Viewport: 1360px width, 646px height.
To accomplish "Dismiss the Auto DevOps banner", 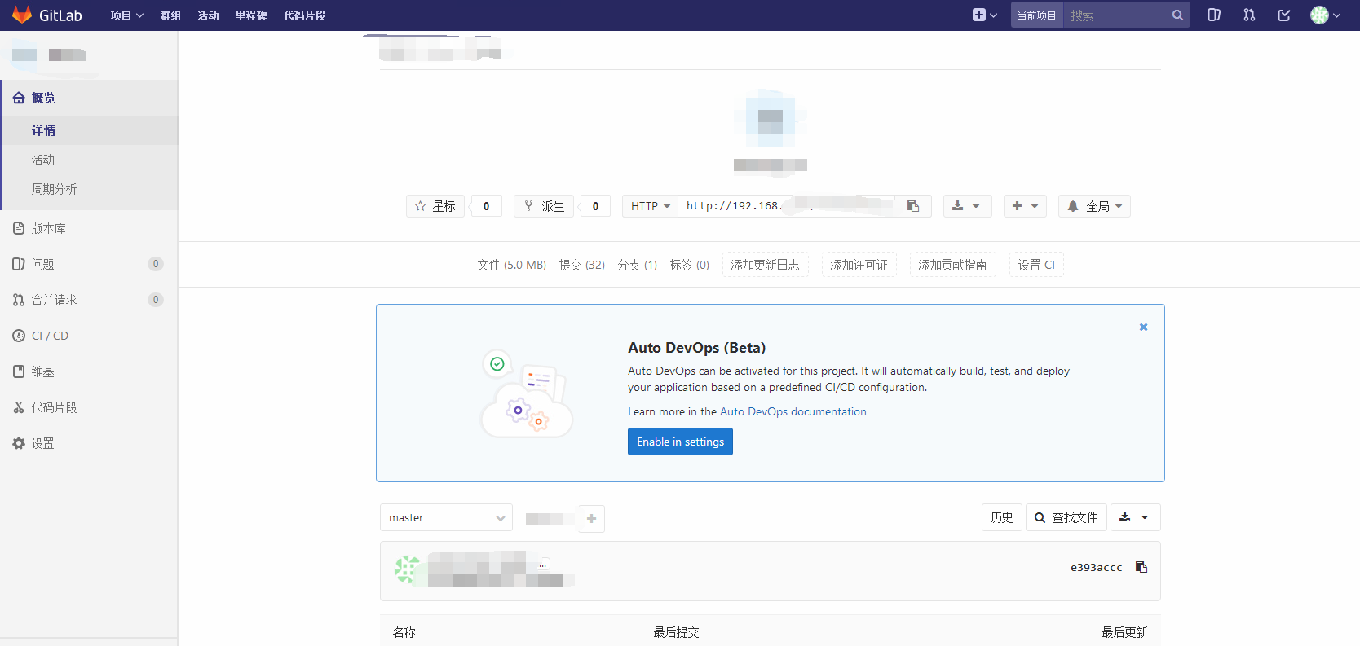I will tap(1143, 327).
